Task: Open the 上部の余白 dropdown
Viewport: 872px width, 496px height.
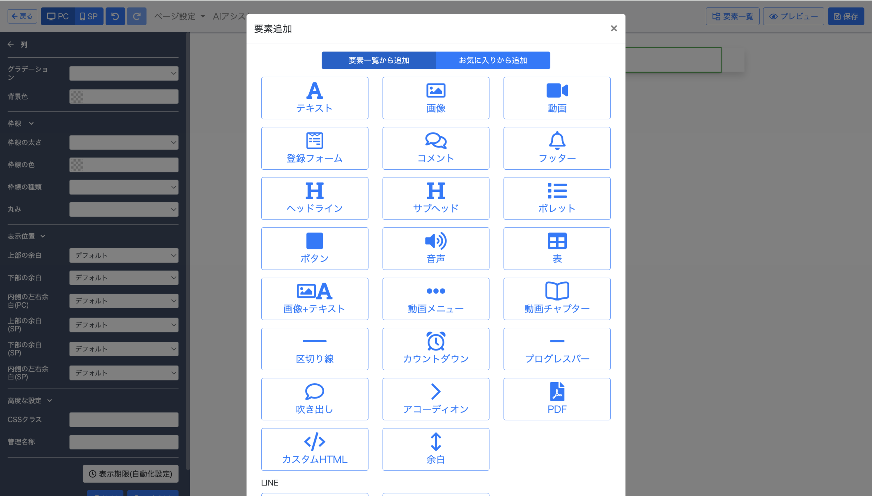Action: pos(124,255)
